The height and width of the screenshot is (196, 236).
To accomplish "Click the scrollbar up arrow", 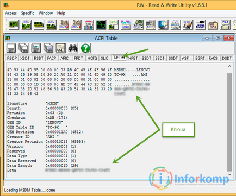I will click(x=229, y=66).
